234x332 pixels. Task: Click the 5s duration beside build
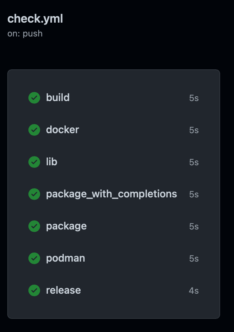(194, 97)
